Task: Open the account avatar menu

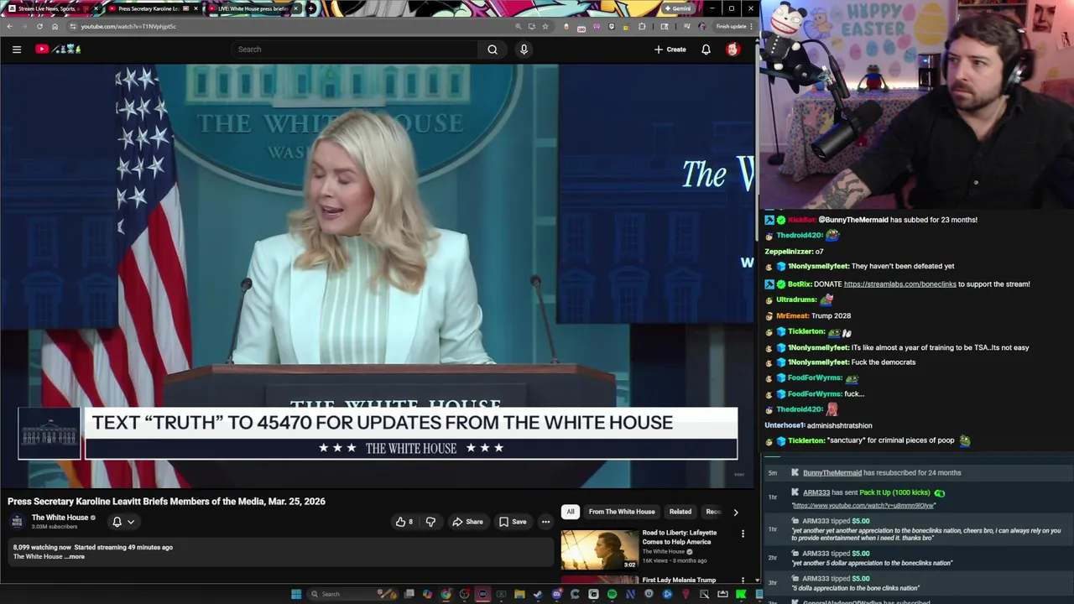Action: coord(733,49)
